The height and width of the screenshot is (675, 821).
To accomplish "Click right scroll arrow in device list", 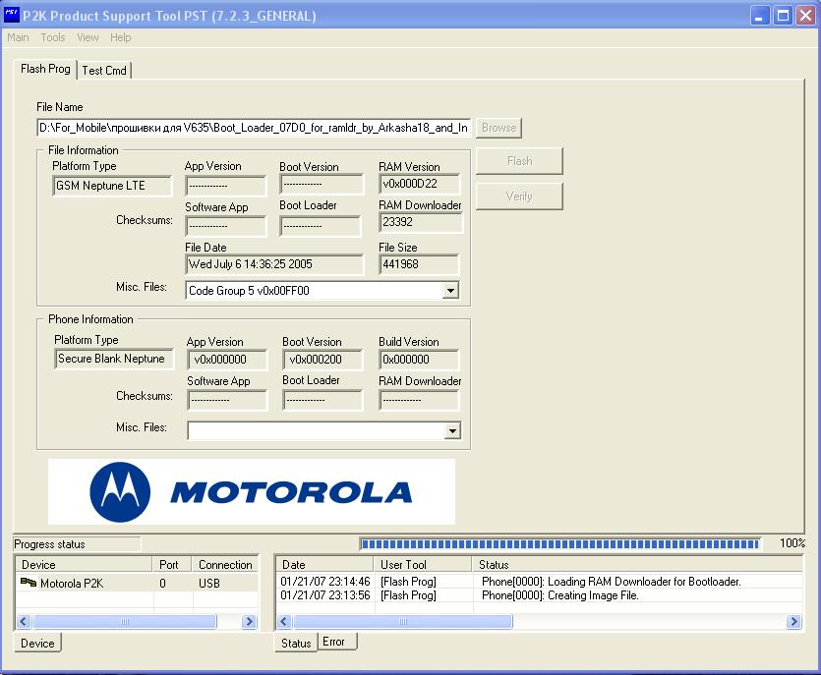I will pos(249,622).
